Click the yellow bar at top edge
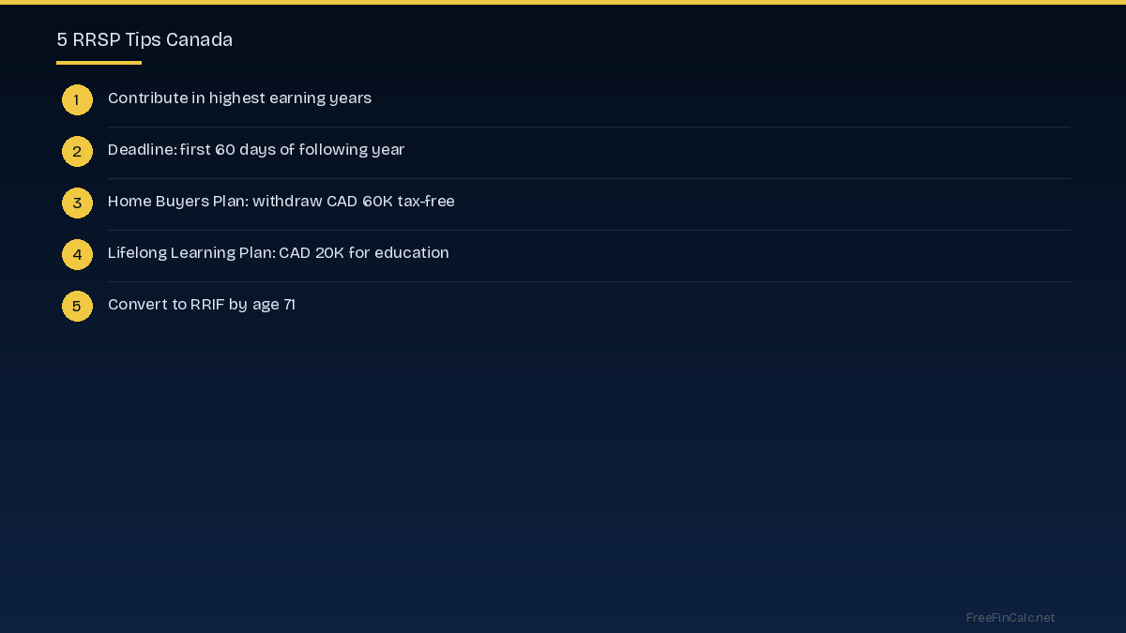This screenshot has height=633, width=1126. [563, 2]
